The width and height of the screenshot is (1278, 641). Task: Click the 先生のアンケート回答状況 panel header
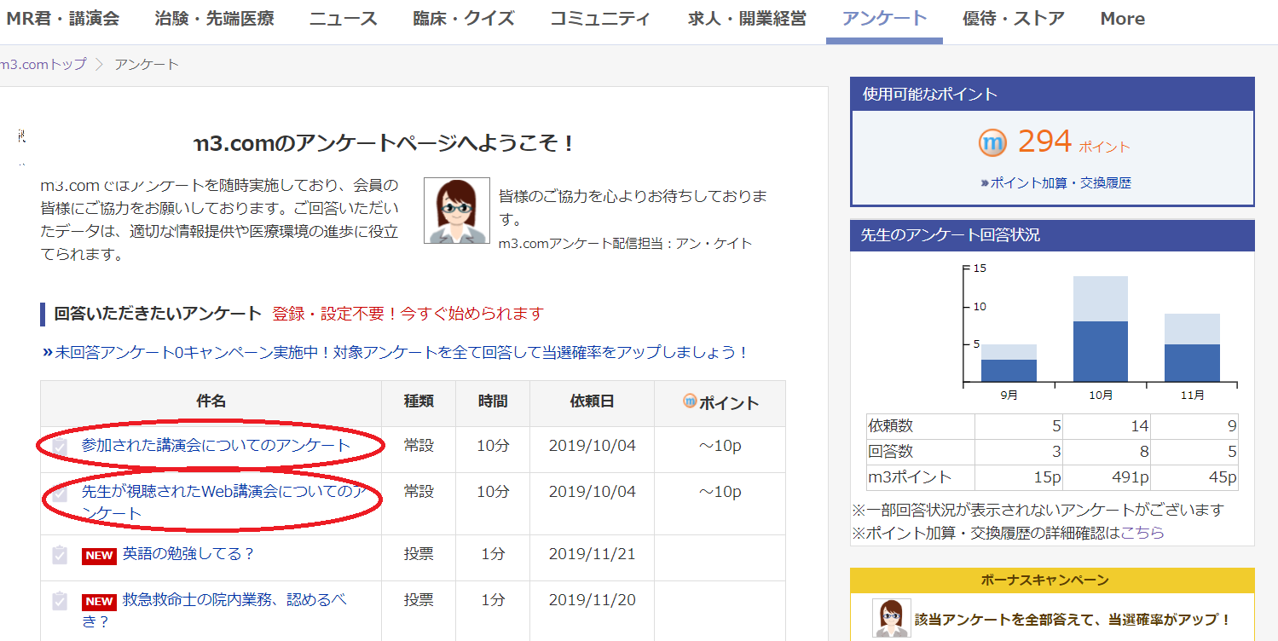(x=1052, y=234)
